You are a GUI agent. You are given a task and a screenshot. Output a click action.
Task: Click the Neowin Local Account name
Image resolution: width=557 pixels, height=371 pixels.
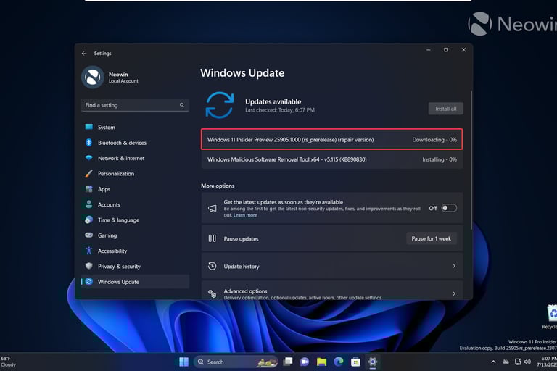123,78
